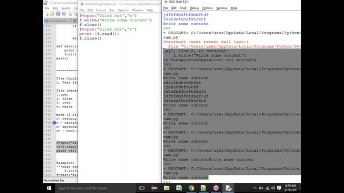Click code line f=open("file5.txt","r")
Image resolution: width=344 pixels, height=193 pixels.
[108, 29]
